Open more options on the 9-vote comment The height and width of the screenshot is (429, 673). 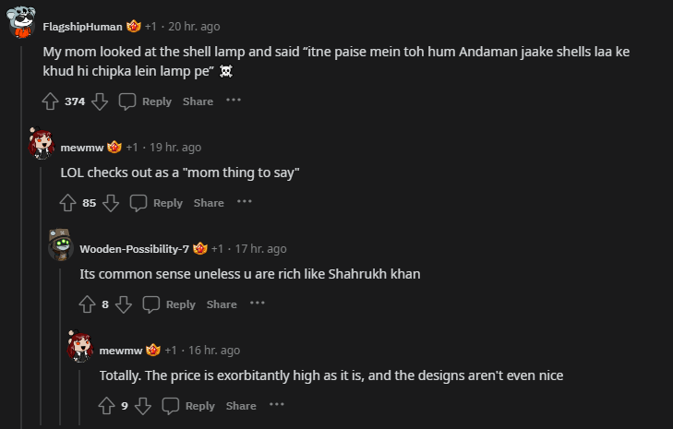click(x=276, y=404)
